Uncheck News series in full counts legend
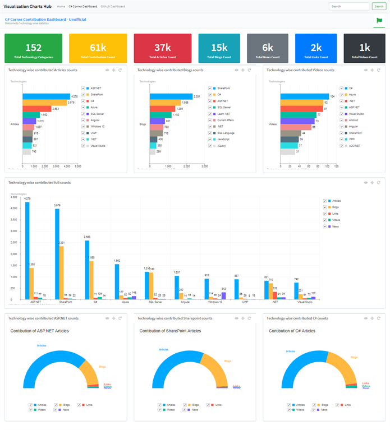The width and height of the screenshot is (390, 430). (325, 226)
